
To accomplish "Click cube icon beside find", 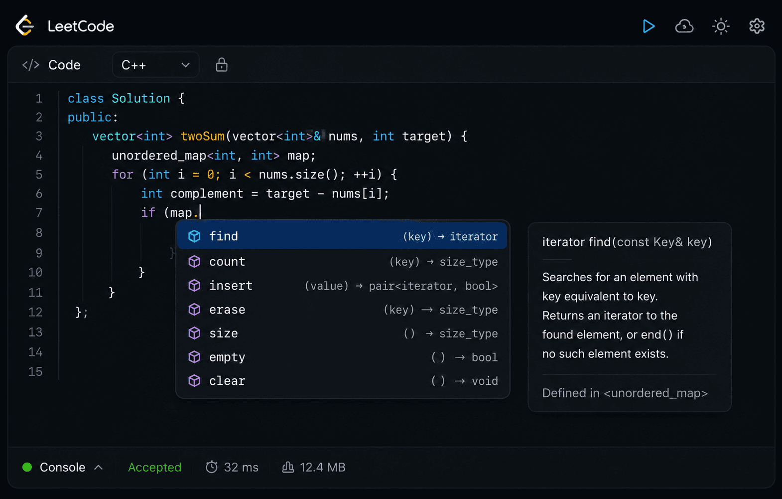I will 194,236.
